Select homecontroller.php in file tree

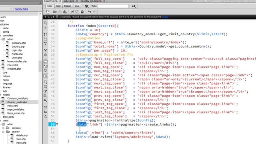(17, 61)
